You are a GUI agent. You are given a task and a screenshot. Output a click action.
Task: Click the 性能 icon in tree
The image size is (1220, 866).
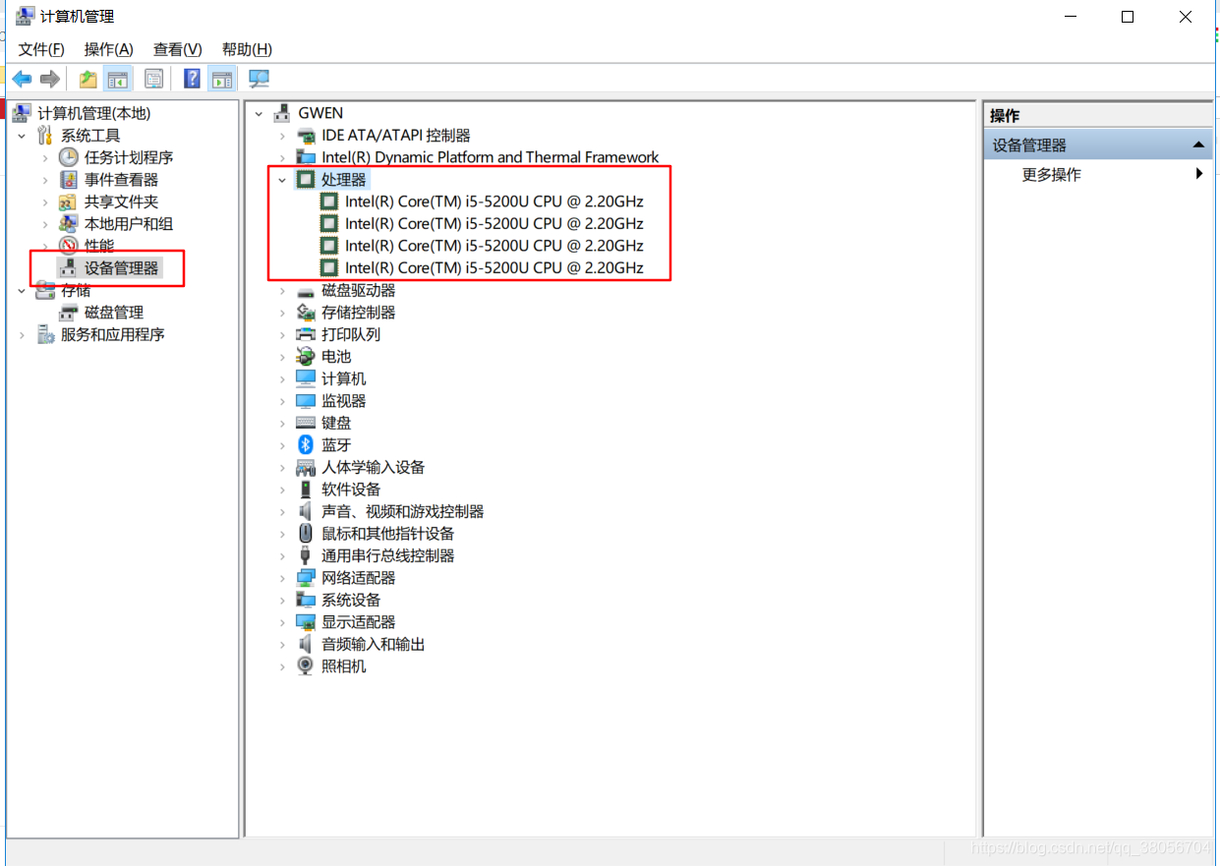pyautogui.click(x=68, y=246)
